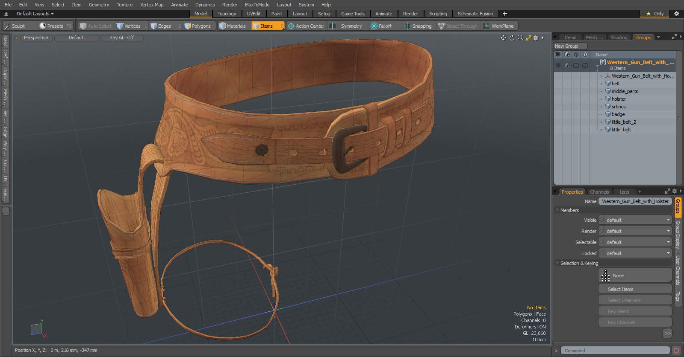Viewport: 684px width, 357px height.
Task: Click the Key Items button
Action: click(x=635, y=311)
